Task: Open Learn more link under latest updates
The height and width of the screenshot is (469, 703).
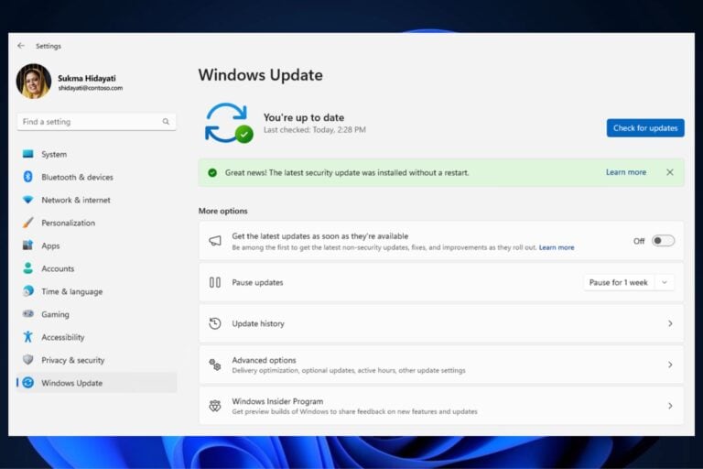Action: tap(557, 247)
